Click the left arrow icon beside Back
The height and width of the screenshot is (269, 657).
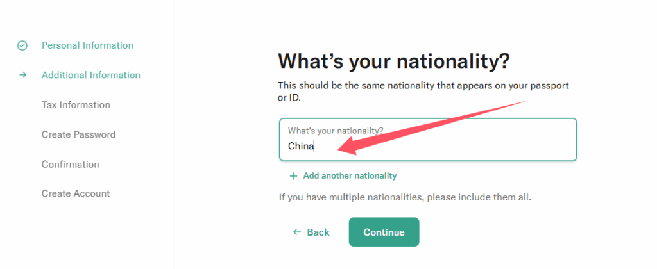[296, 232]
